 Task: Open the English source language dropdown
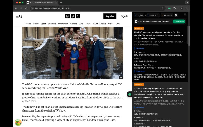(x=139, y=15)
